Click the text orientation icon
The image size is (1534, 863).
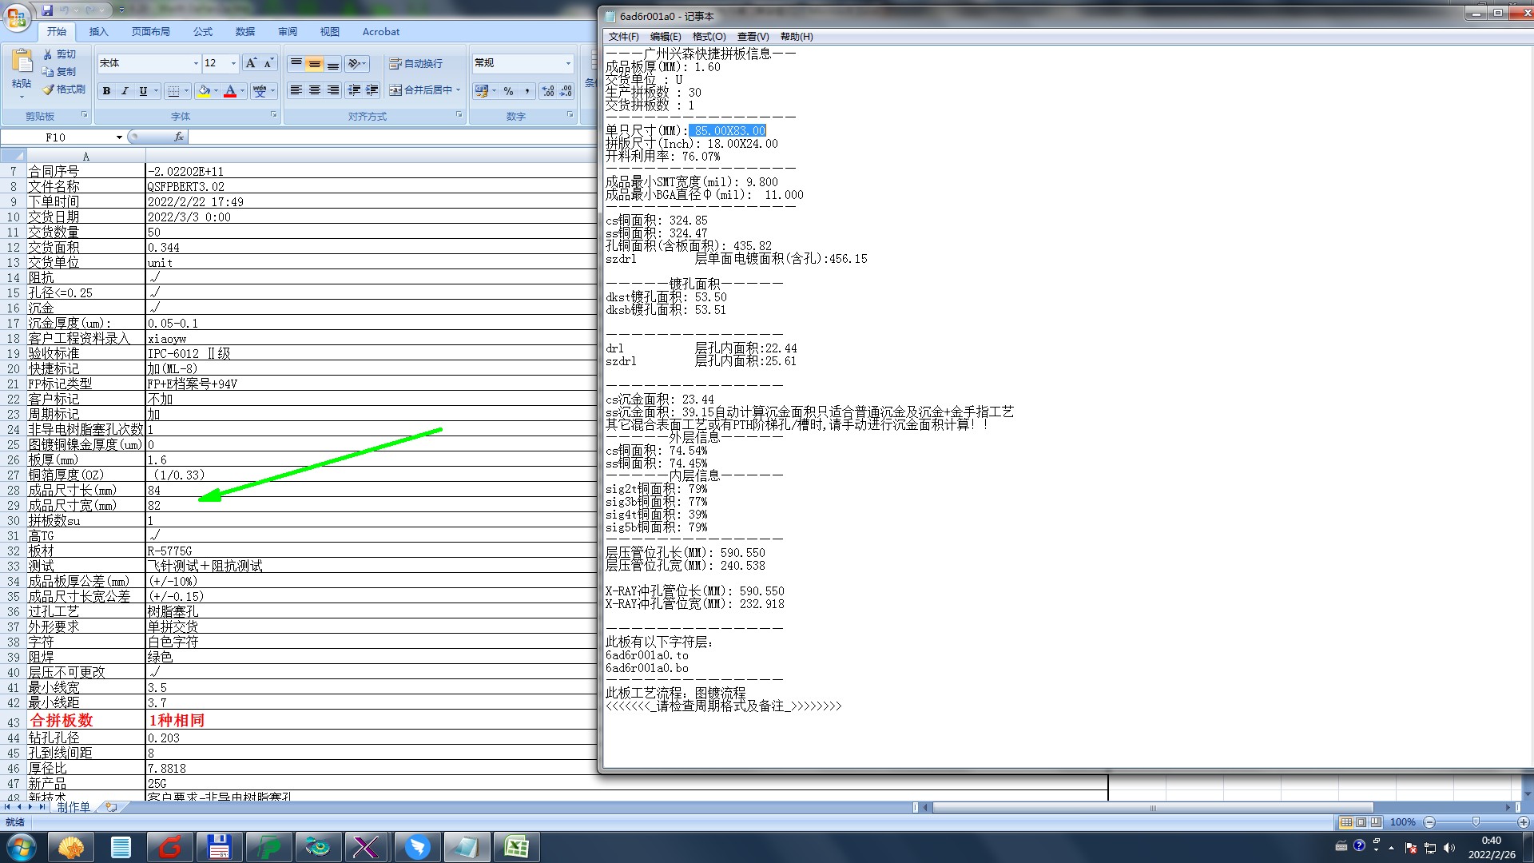coord(354,63)
